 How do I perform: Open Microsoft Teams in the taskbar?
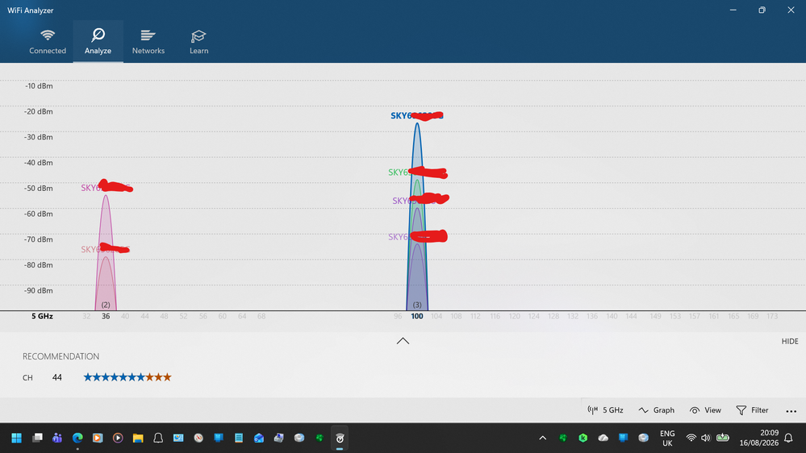coord(57,438)
